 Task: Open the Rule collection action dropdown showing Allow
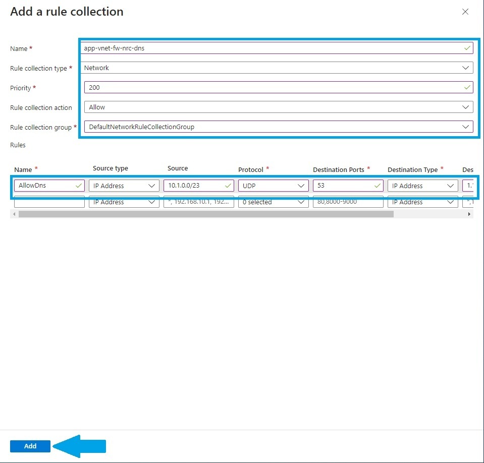pos(466,107)
